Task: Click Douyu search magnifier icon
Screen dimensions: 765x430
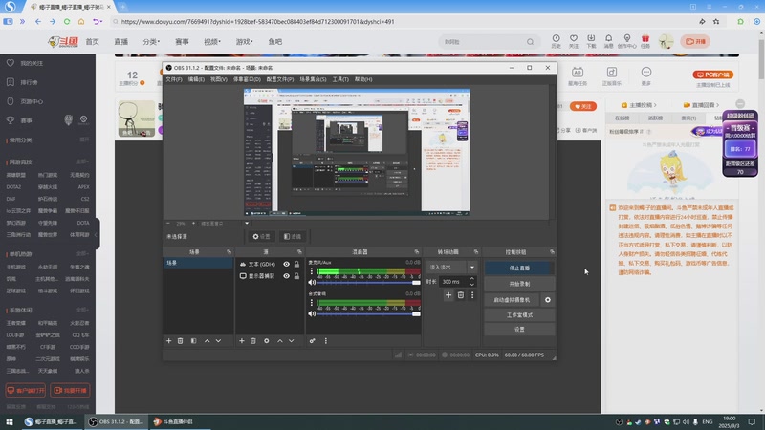Action: click(x=531, y=42)
